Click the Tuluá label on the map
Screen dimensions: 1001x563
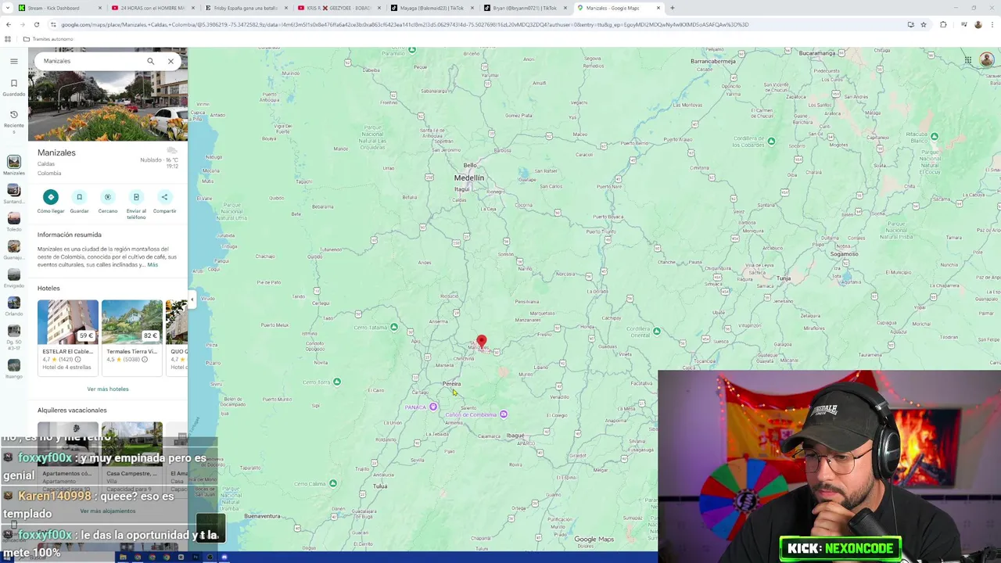point(380,486)
